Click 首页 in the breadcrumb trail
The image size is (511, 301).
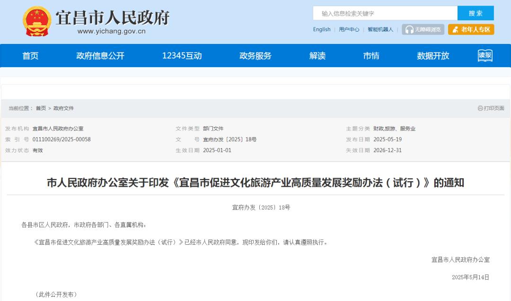[x=41, y=108]
